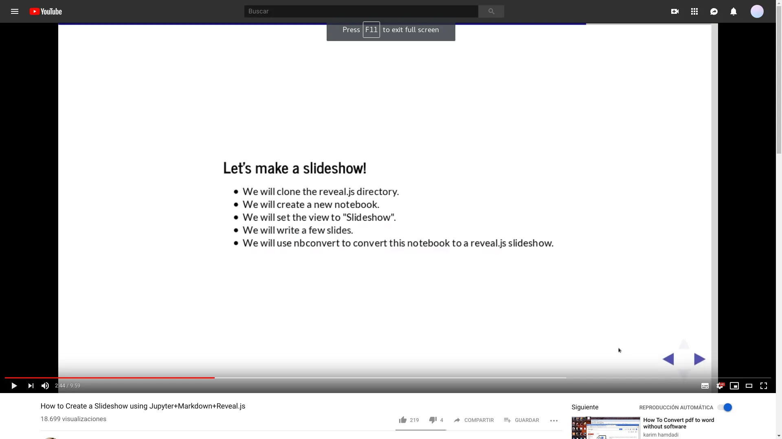Open the YouTube hamburger guide menu
The image size is (782, 439).
[x=15, y=11]
